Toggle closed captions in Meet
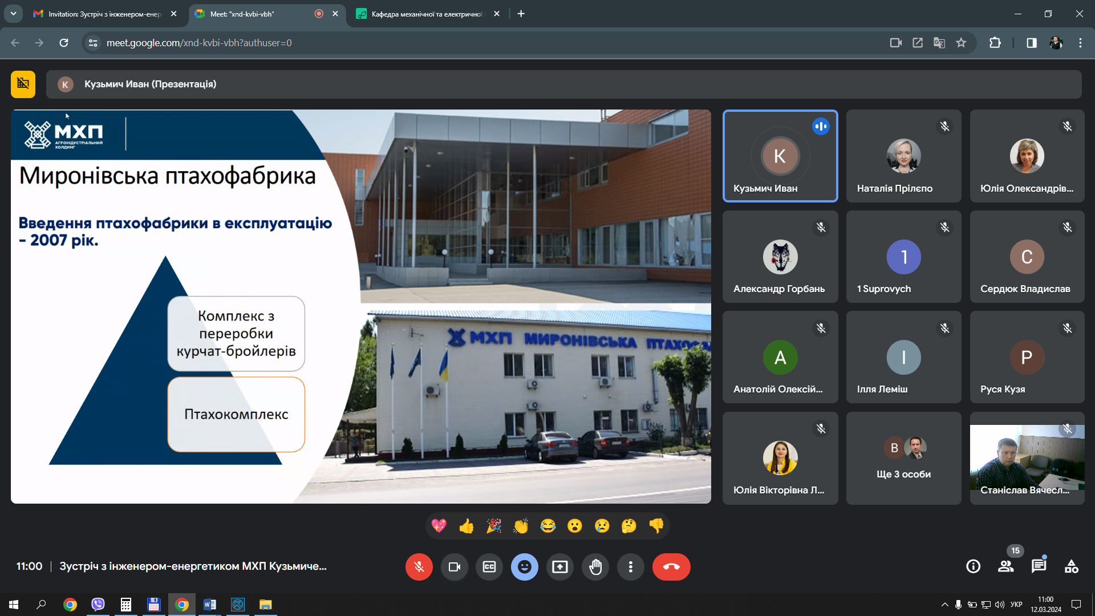 click(x=489, y=567)
